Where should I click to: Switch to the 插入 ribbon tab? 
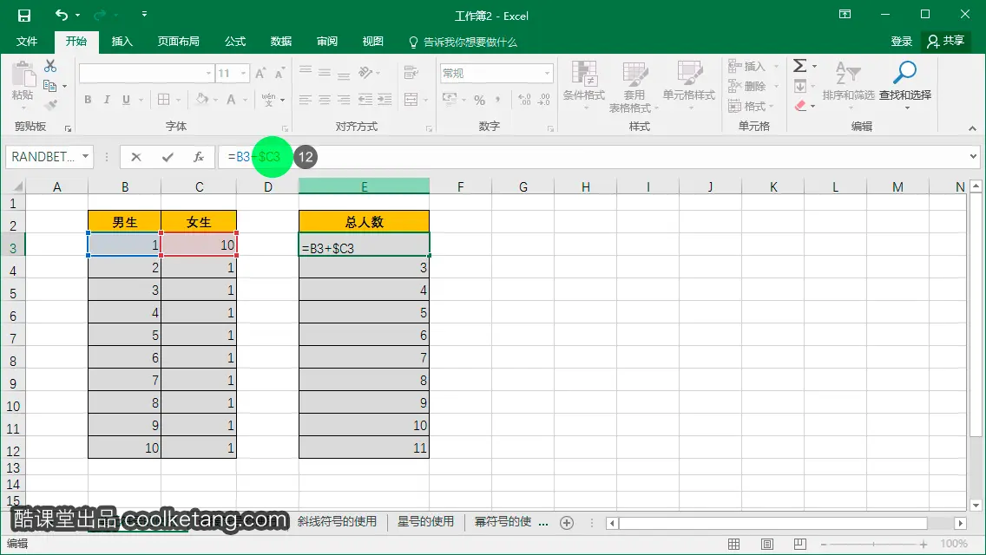[x=122, y=42]
